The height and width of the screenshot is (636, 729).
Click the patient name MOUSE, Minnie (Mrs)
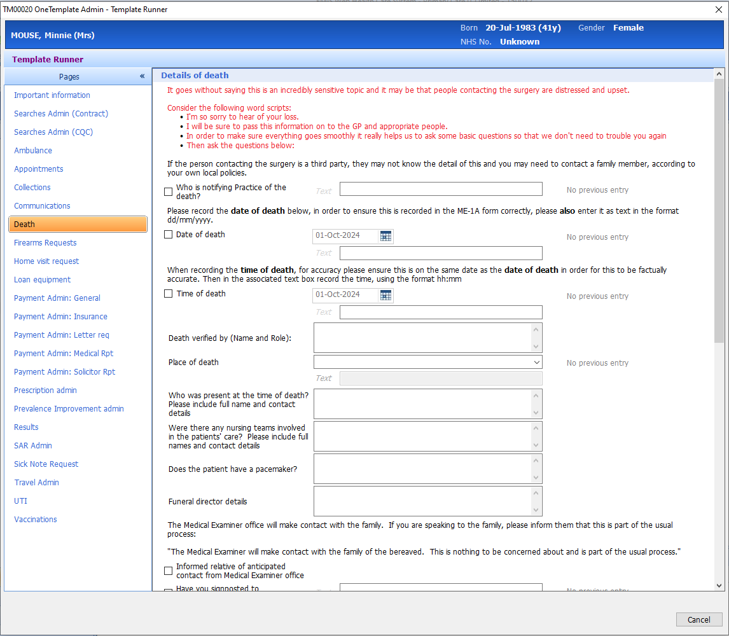pos(53,36)
